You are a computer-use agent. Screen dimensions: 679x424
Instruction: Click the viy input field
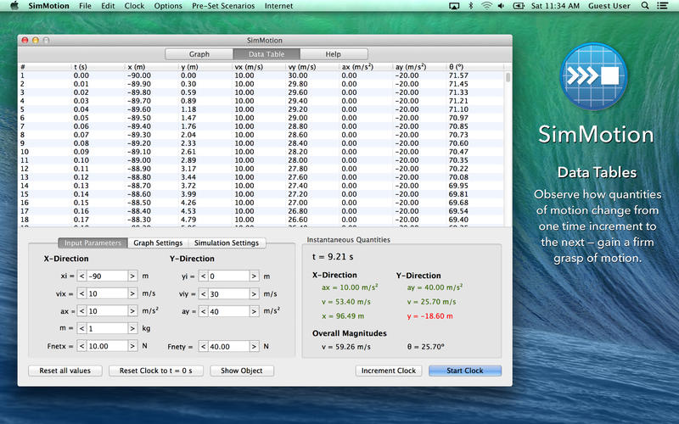pos(228,294)
